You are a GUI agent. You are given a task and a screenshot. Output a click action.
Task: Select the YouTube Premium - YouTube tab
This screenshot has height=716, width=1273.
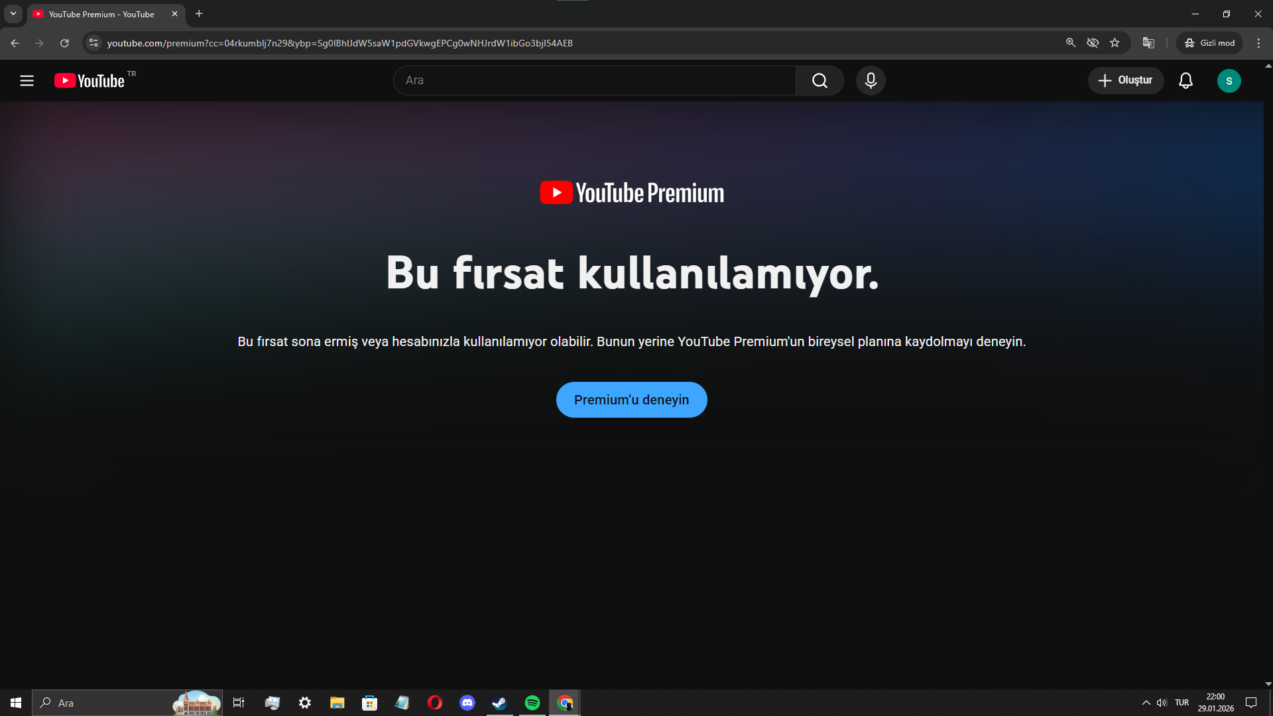[x=101, y=14]
